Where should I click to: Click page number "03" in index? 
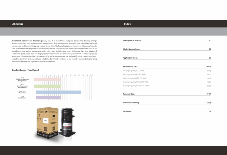(x=210, y=58)
